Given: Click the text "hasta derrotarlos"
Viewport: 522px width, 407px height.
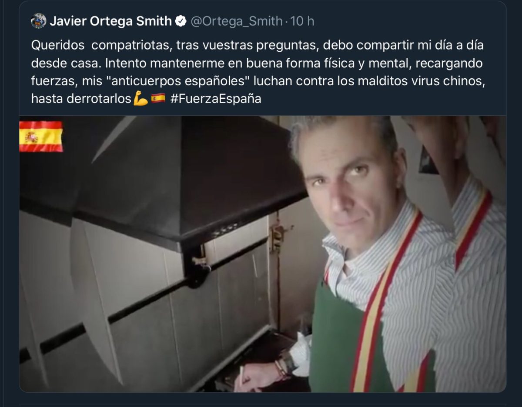Looking at the screenshot, I should 81,99.
